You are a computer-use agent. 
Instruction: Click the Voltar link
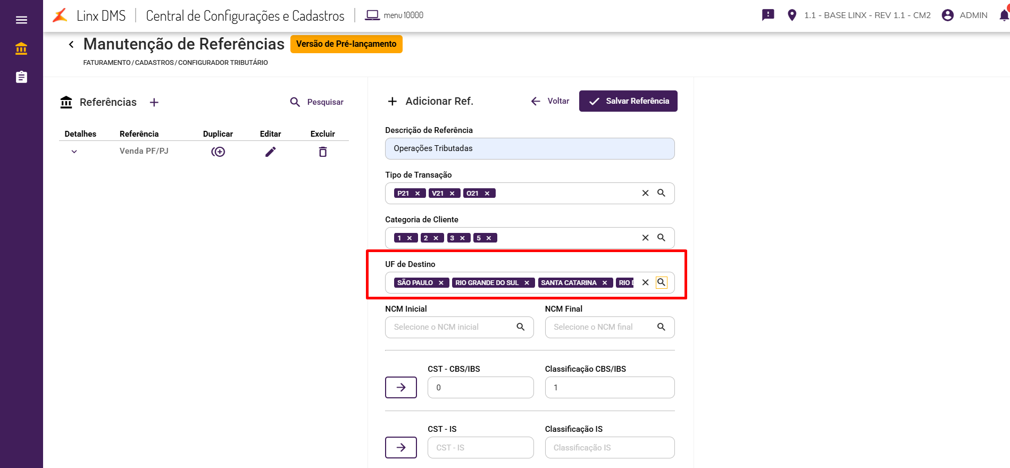550,101
